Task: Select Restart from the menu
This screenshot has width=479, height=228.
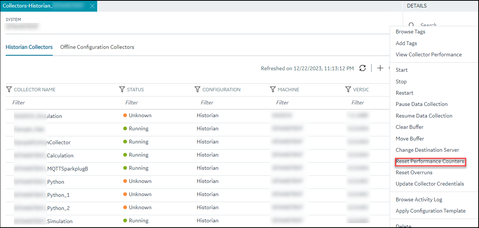Action: [x=404, y=93]
